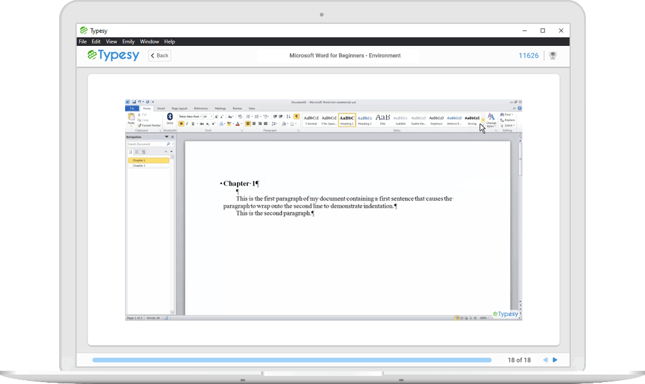Click the red Font Color swatch button
Screen dimensions: 645x384
click(x=238, y=124)
